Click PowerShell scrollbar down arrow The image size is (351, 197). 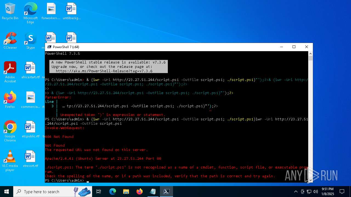(x=310, y=180)
